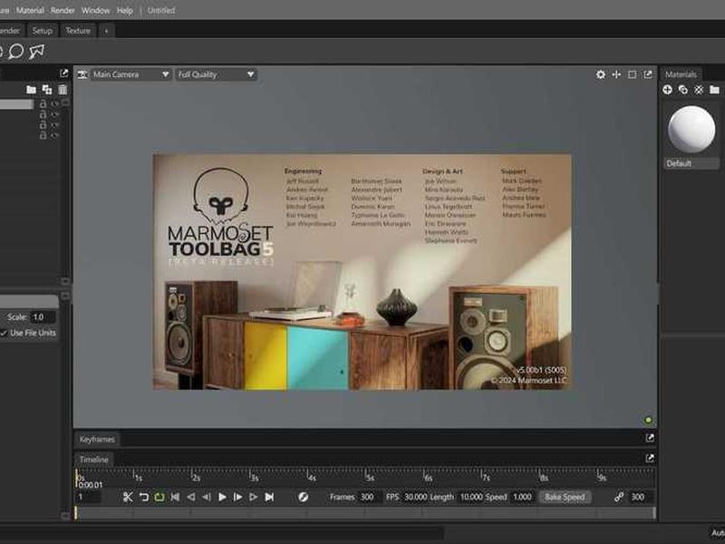Step back one frame
The image size is (725, 544).
[x=207, y=497]
